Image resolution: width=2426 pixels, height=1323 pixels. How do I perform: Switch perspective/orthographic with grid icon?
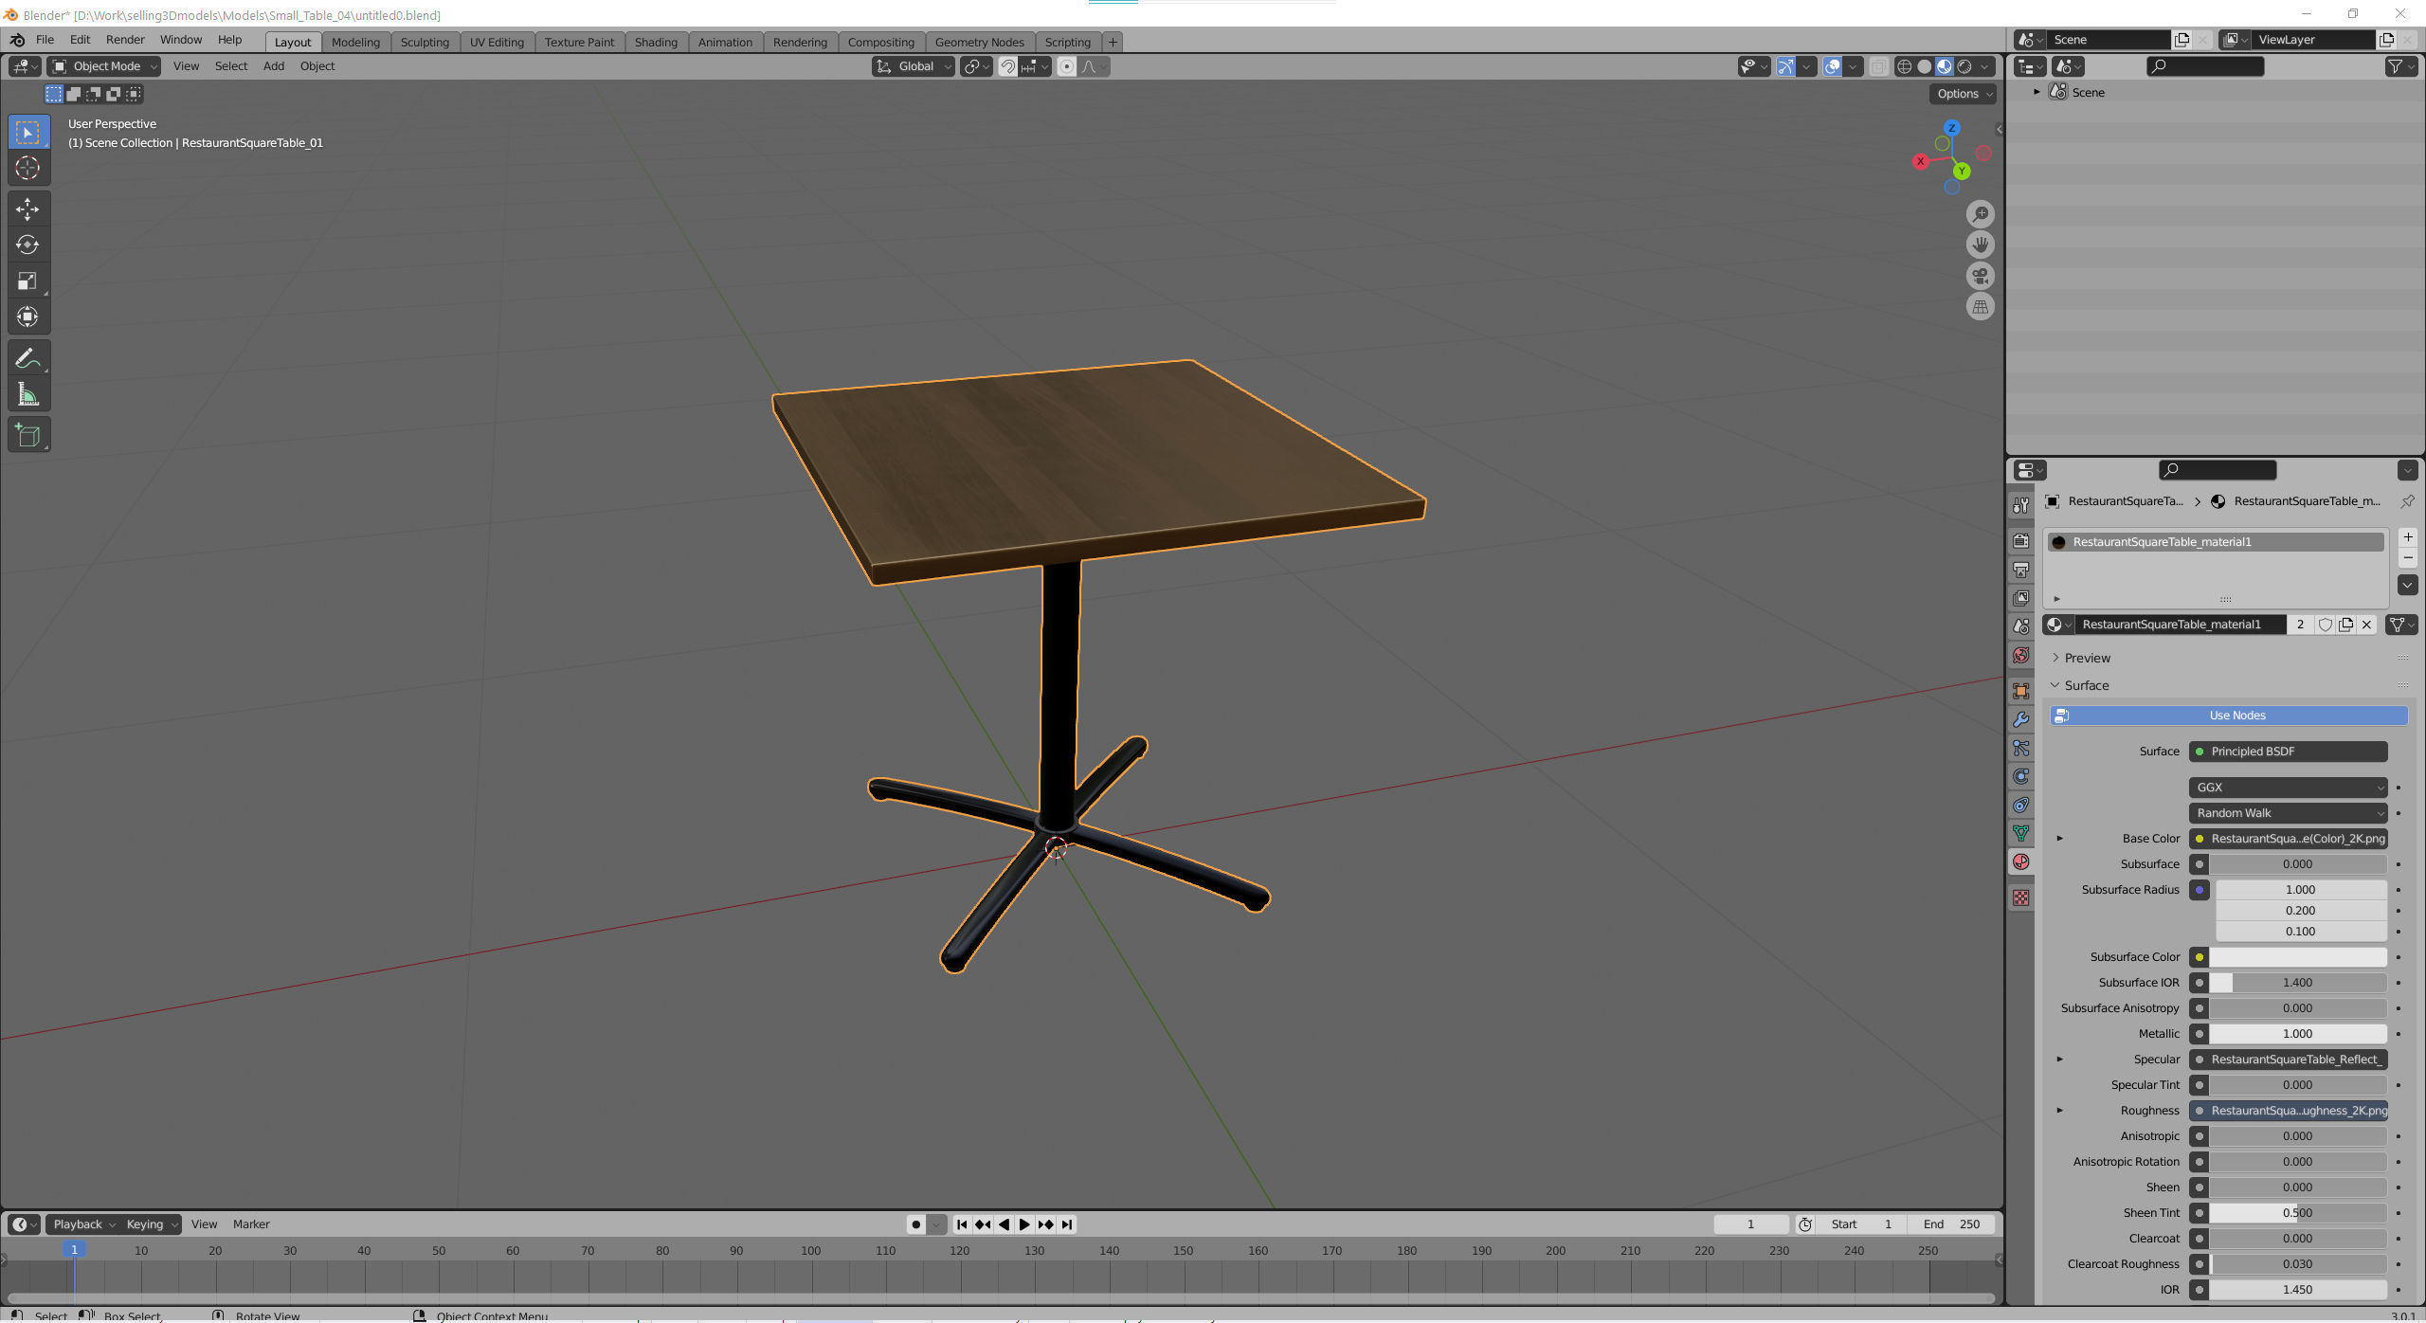pos(1980,307)
